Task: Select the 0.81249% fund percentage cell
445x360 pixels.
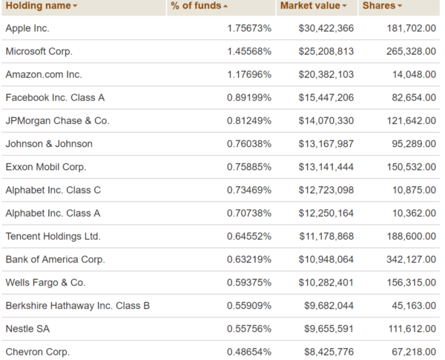Action: [249, 121]
